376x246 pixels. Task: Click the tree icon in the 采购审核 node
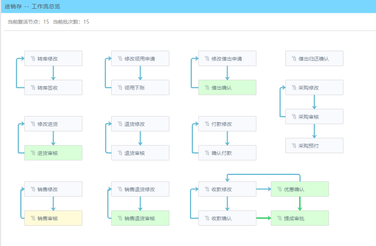294,116
